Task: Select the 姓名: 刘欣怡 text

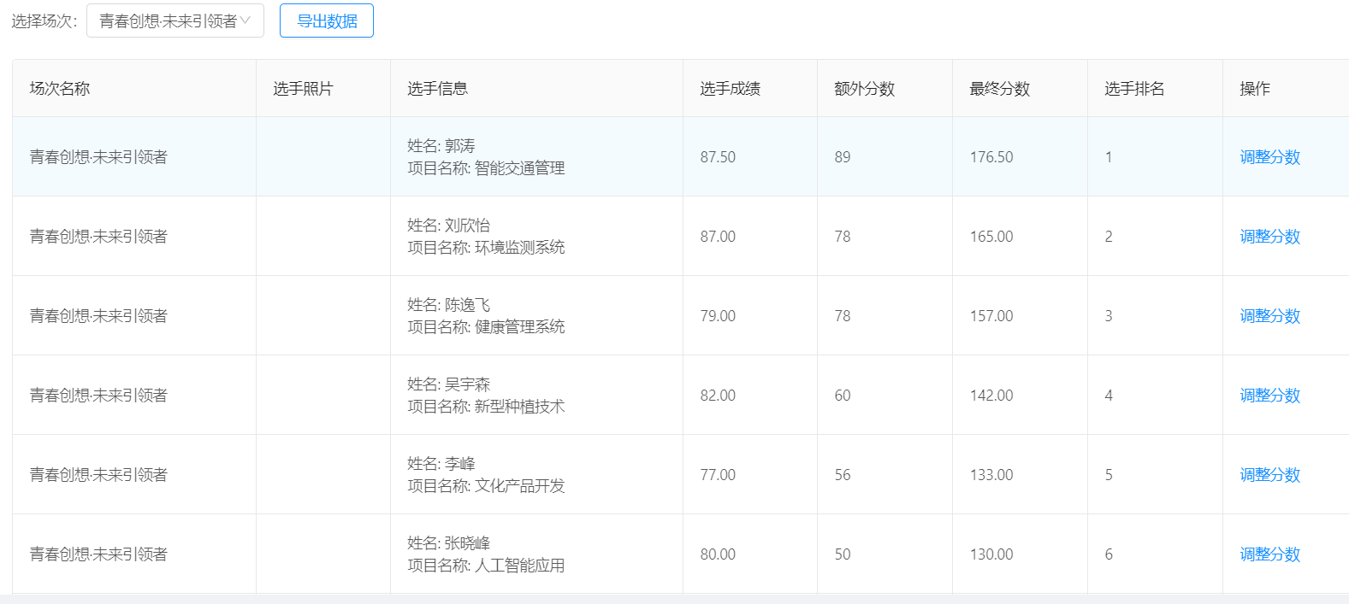Action: 449,226
